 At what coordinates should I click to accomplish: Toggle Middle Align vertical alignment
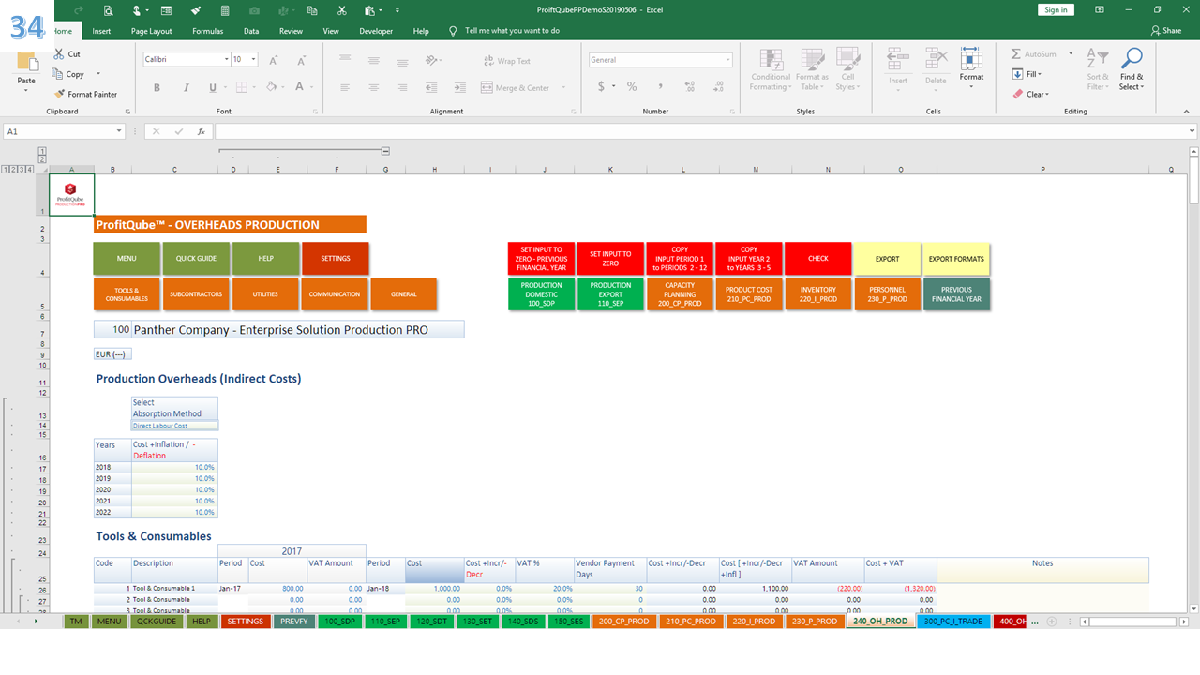point(373,60)
